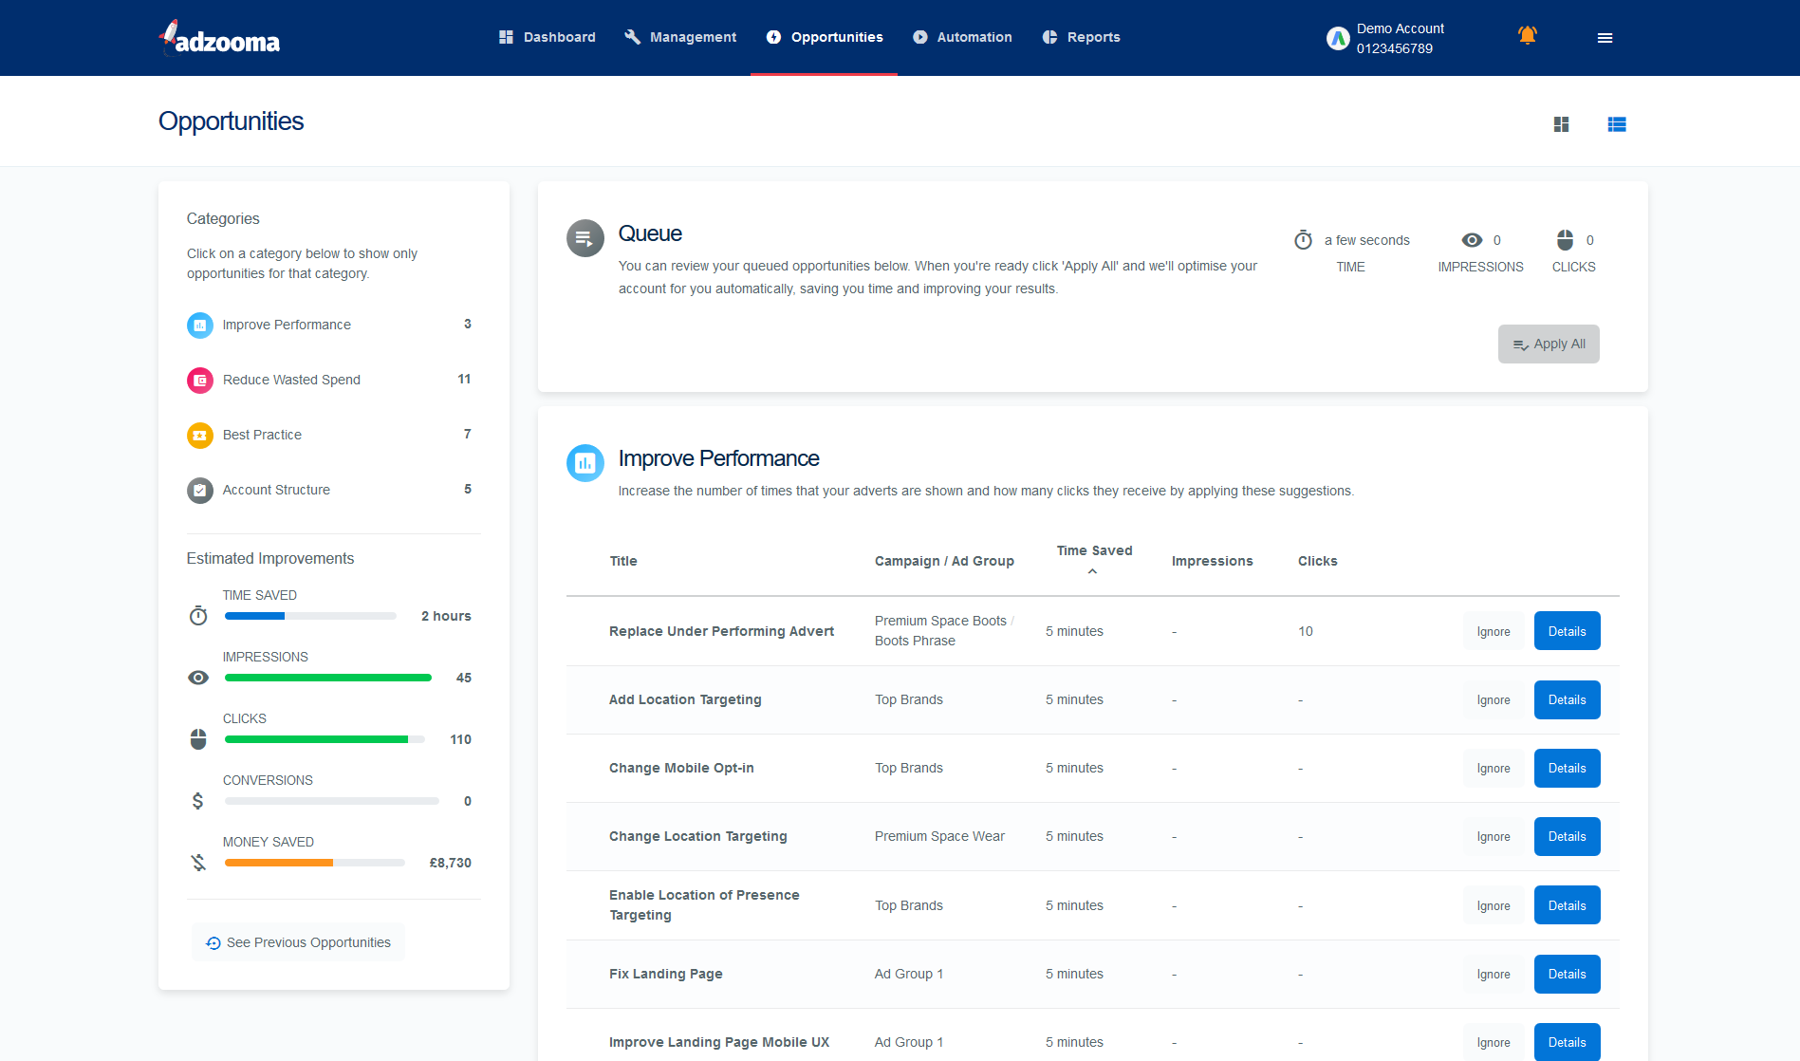View Details for Replace Under Performing Advert

(1567, 631)
